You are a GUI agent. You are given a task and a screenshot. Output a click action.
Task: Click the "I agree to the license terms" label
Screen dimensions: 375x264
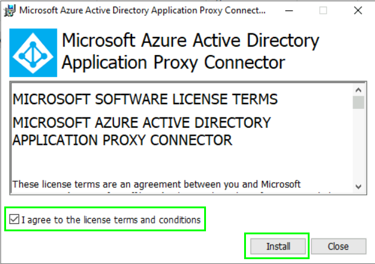[111, 220]
